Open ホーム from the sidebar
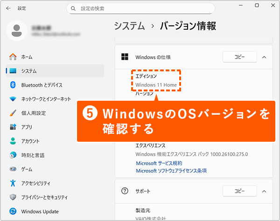Viewport: 280px width, 221px height. (27, 57)
